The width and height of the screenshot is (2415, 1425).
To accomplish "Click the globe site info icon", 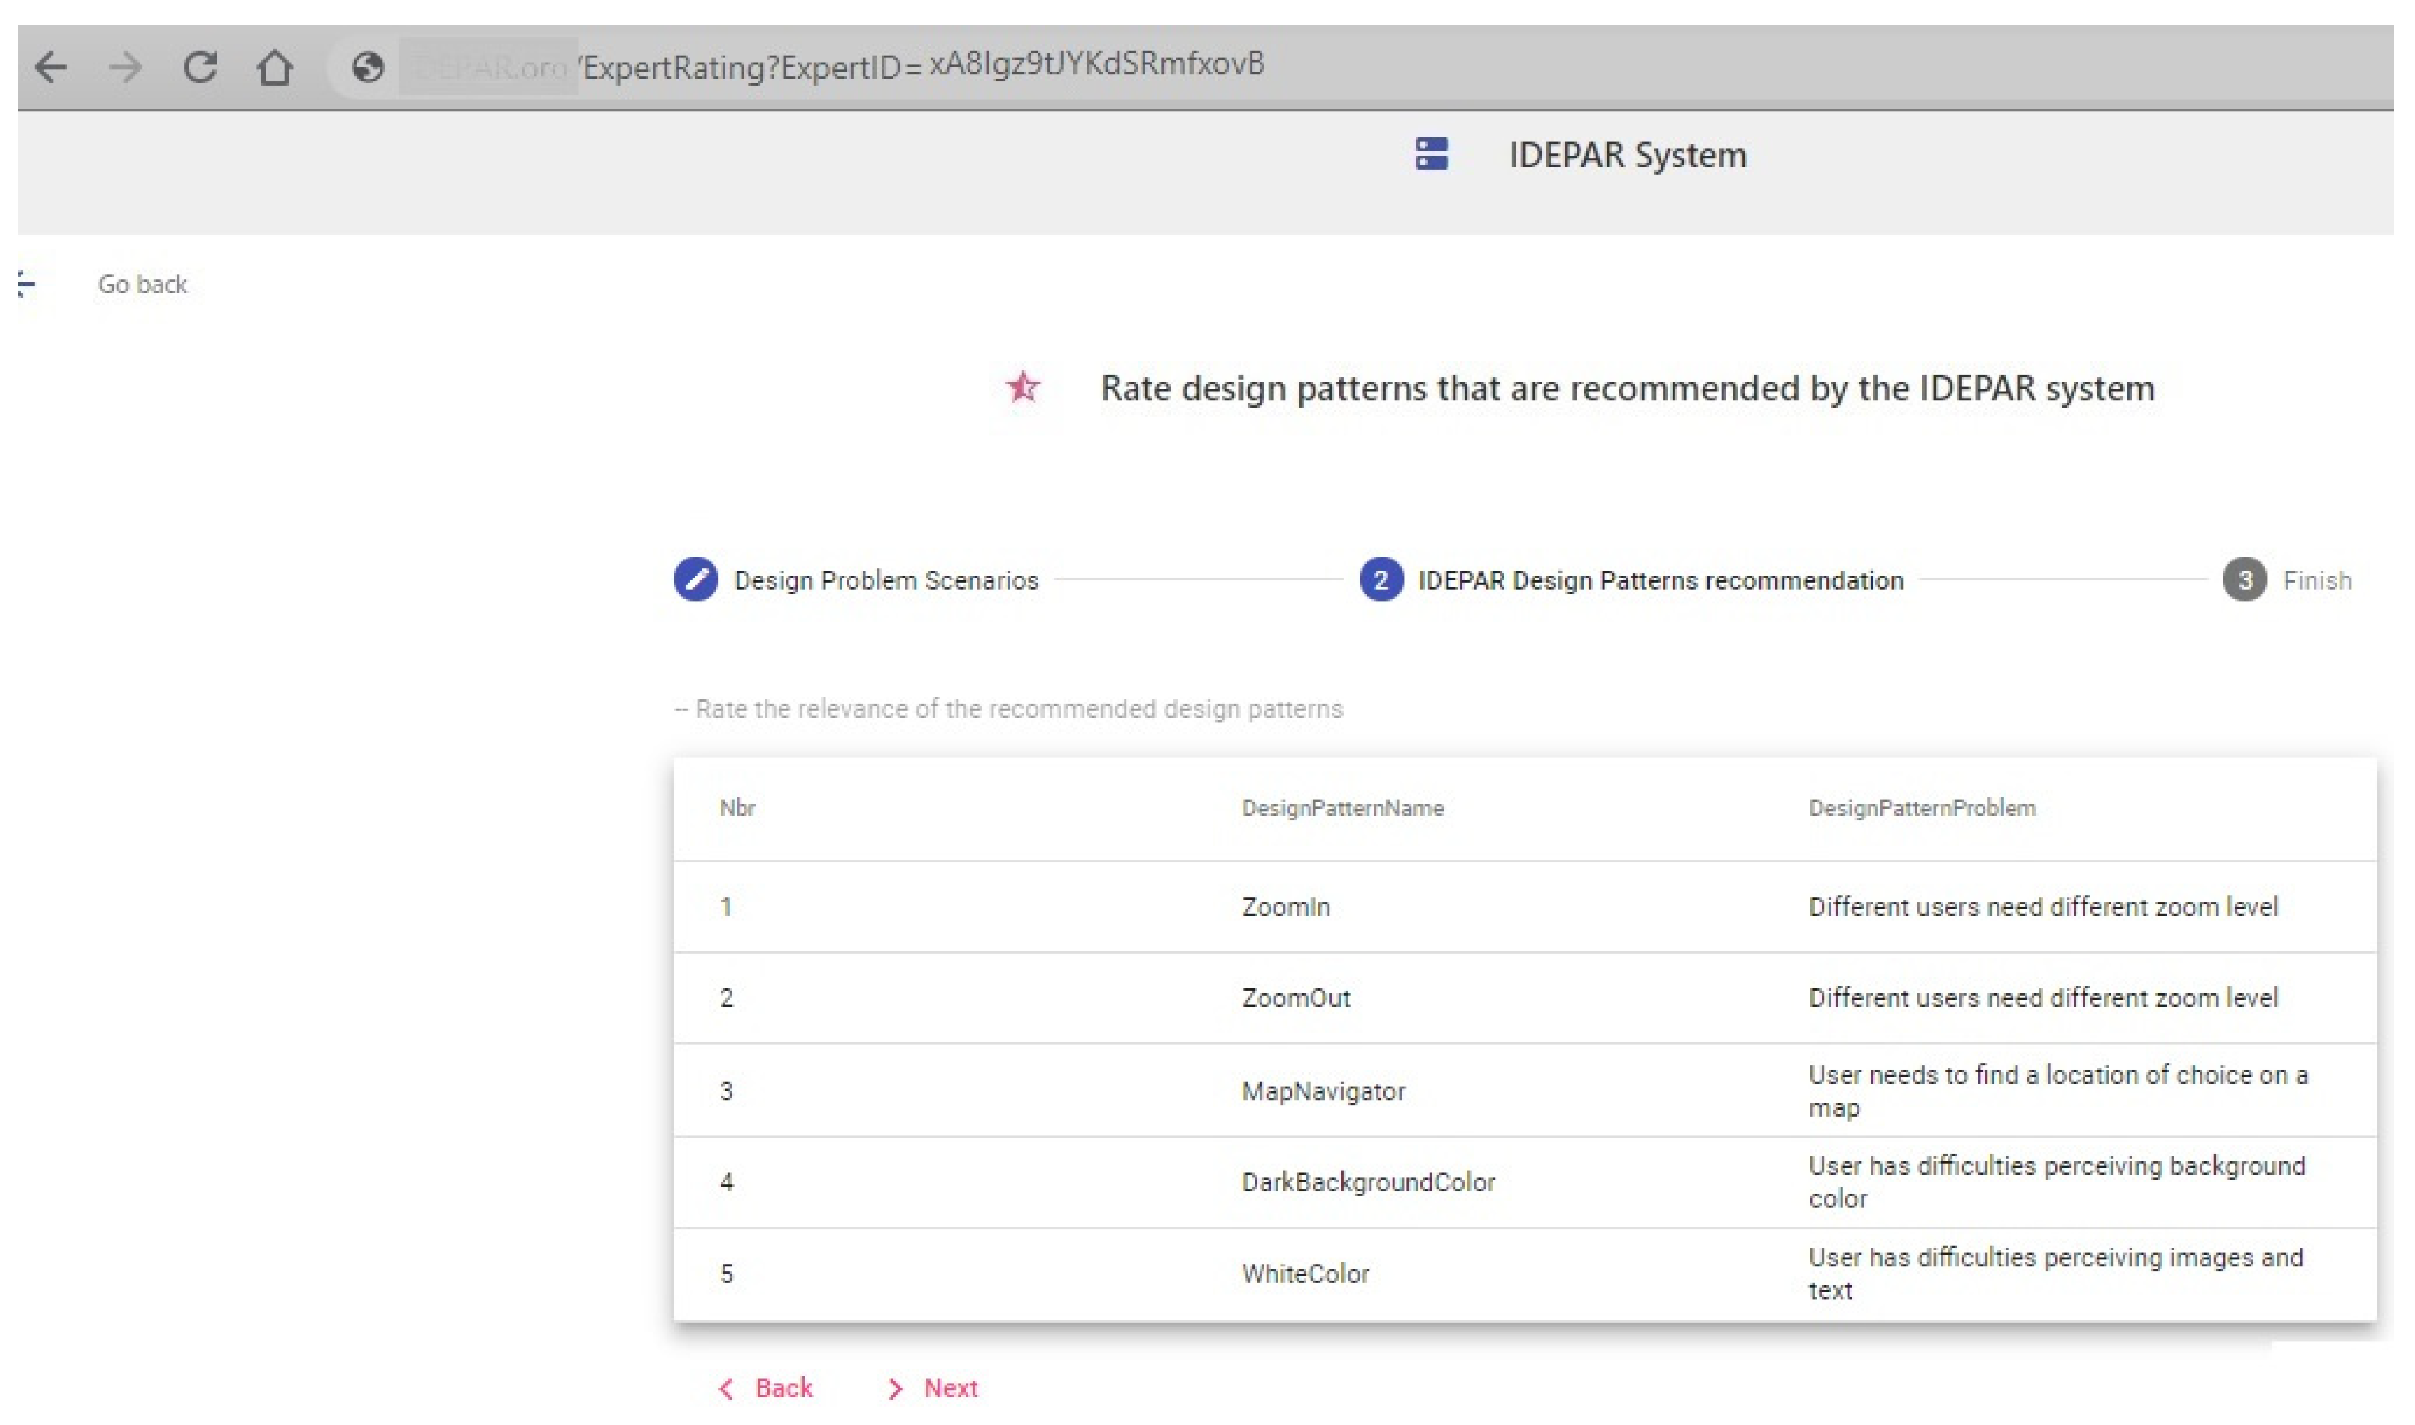I will [368, 67].
